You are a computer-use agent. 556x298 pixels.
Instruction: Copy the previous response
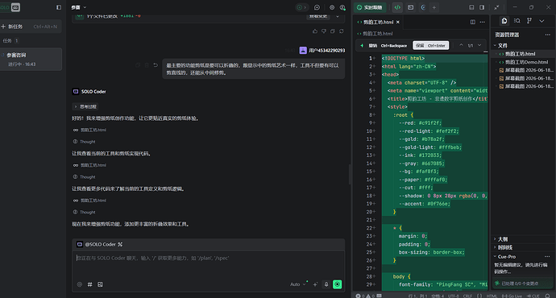[333, 31]
